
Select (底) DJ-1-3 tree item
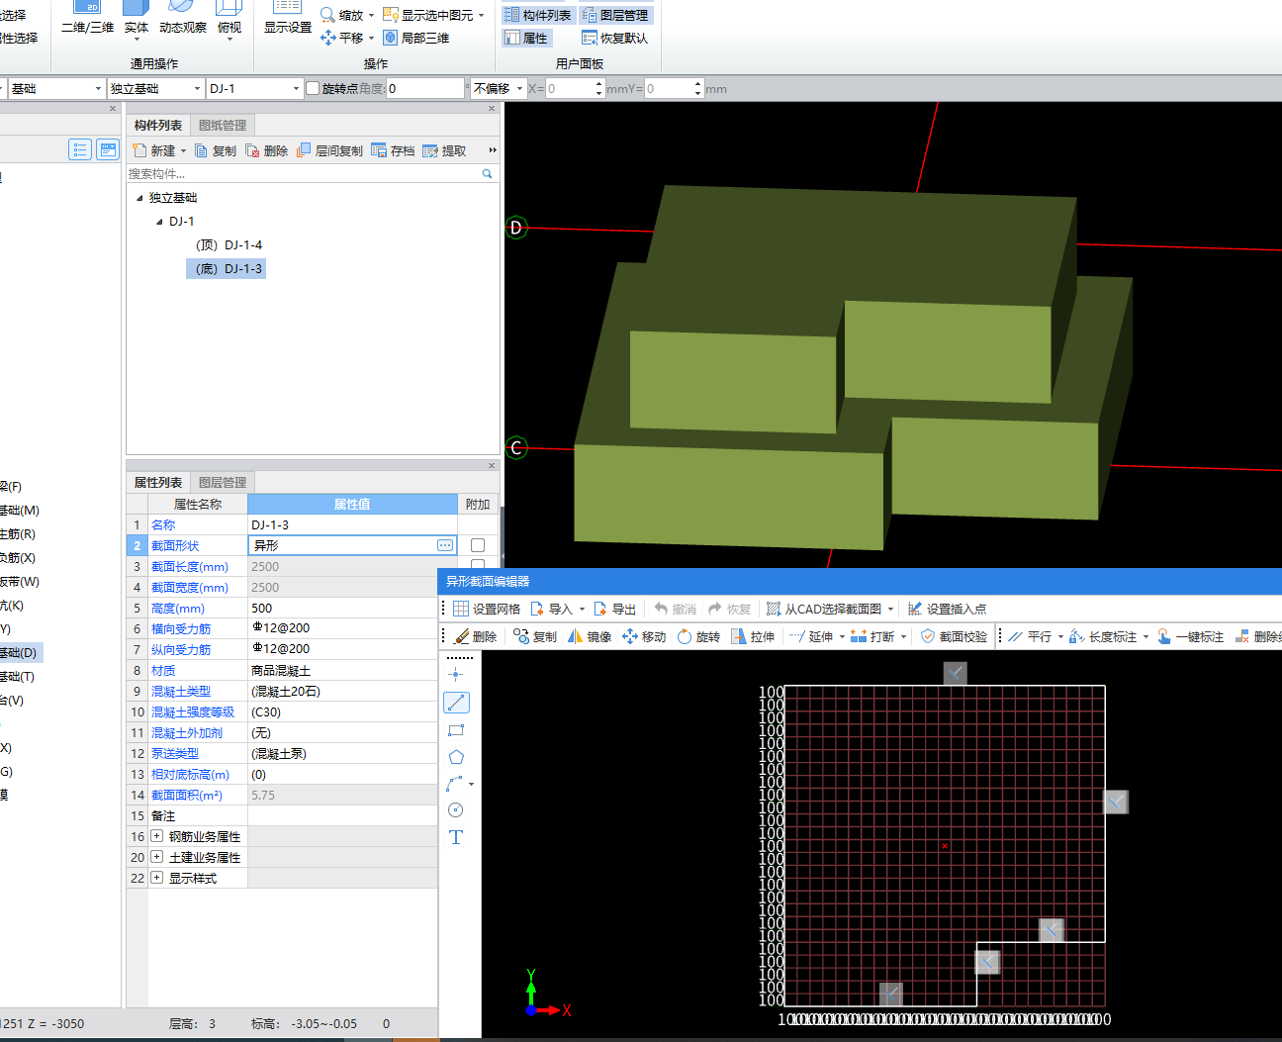pos(227,268)
